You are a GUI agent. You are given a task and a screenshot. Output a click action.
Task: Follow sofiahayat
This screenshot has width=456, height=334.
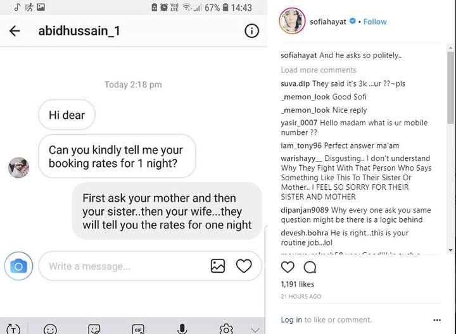[375, 22]
